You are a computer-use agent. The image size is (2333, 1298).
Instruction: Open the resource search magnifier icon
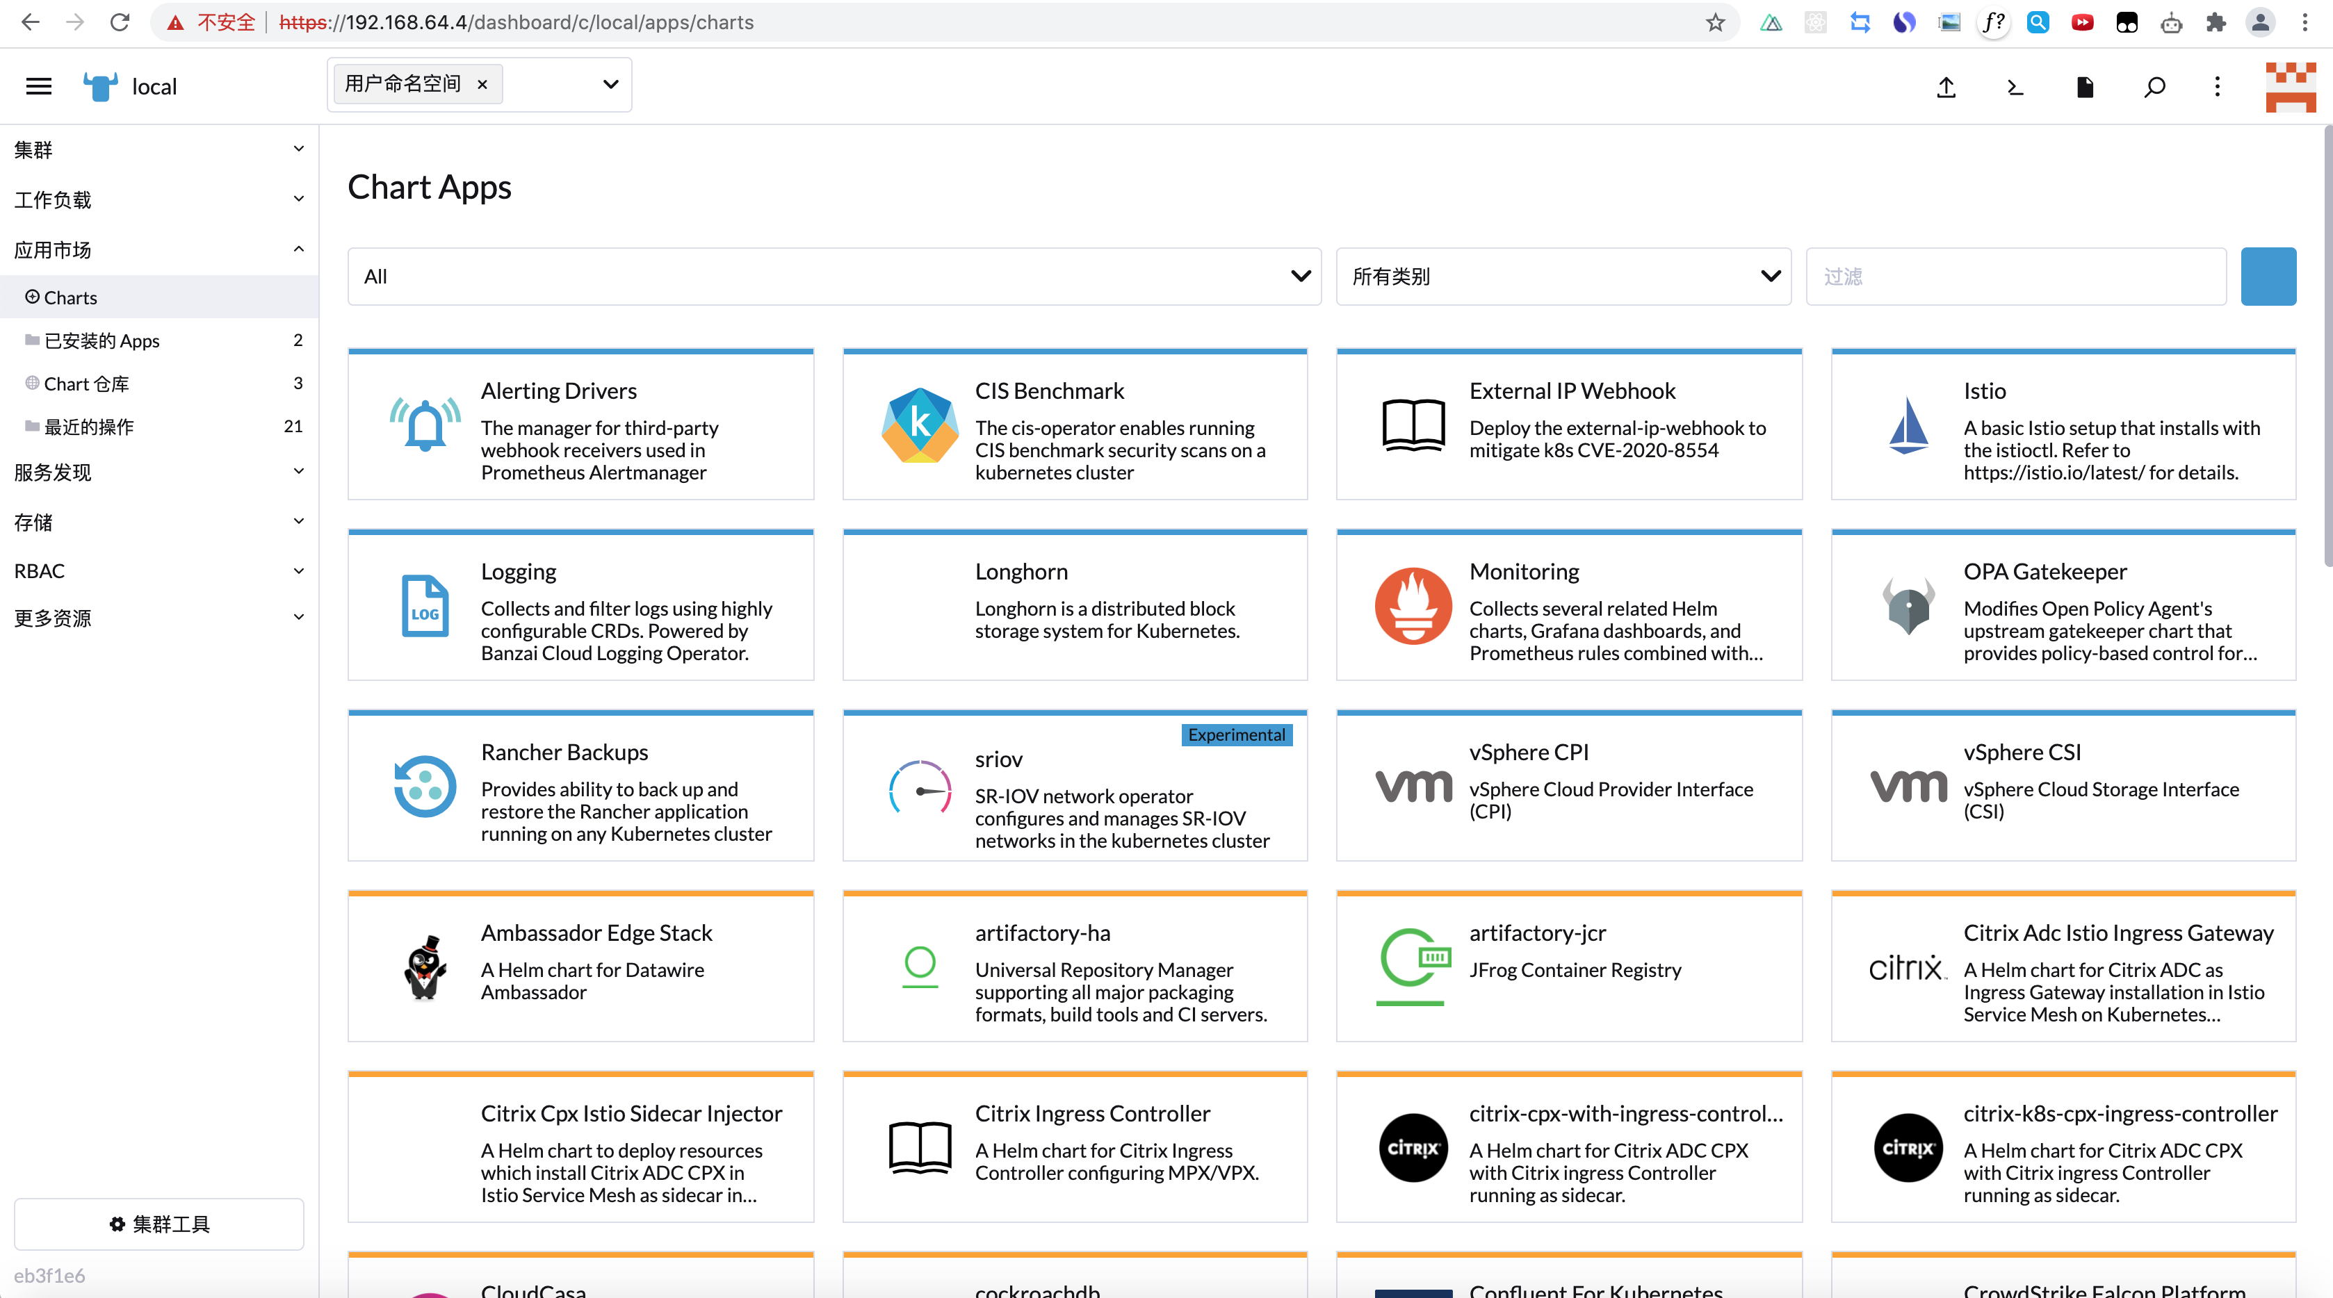tap(2154, 87)
